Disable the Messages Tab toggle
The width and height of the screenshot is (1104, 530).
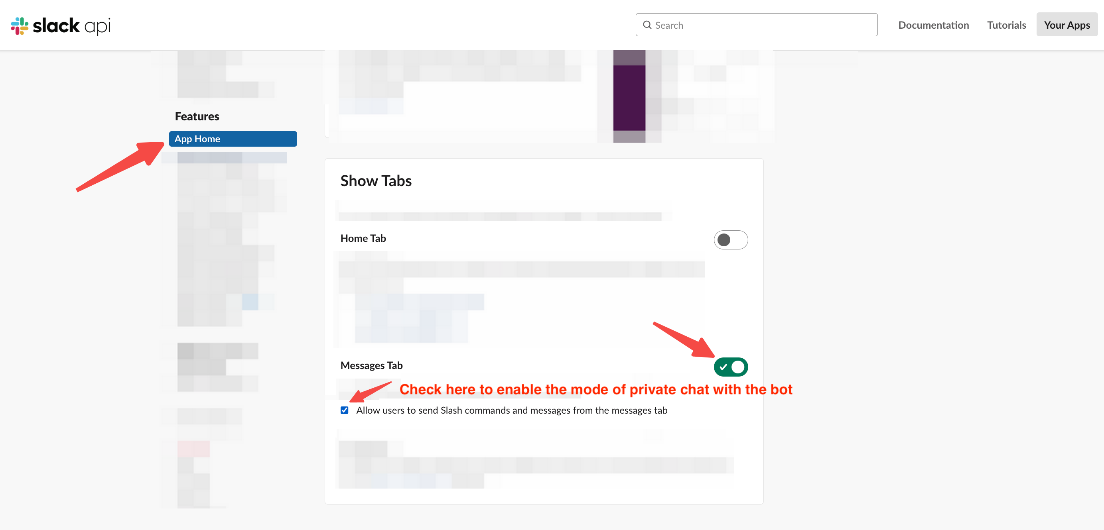[x=731, y=367]
